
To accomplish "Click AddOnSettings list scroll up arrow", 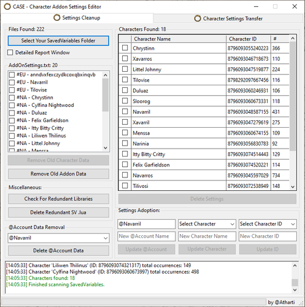I will tap(106, 75).
